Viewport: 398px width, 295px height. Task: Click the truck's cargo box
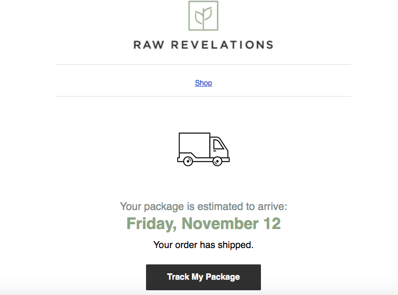[x=194, y=144]
